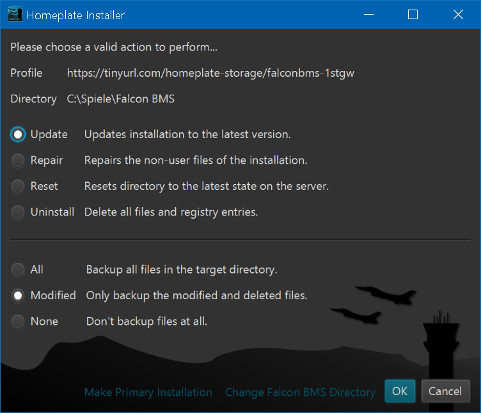Open the Change Falcon BMS Directory link
The height and width of the screenshot is (413, 481).
(300, 392)
